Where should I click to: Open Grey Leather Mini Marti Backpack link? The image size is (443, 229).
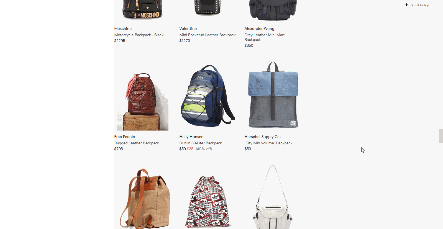point(265,37)
